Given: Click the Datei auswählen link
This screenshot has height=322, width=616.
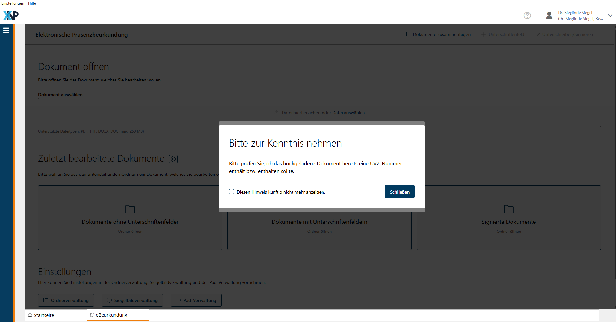Looking at the screenshot, I should (348, 113).
